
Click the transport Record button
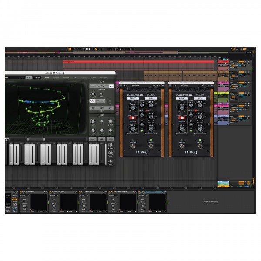pos(90,49)
